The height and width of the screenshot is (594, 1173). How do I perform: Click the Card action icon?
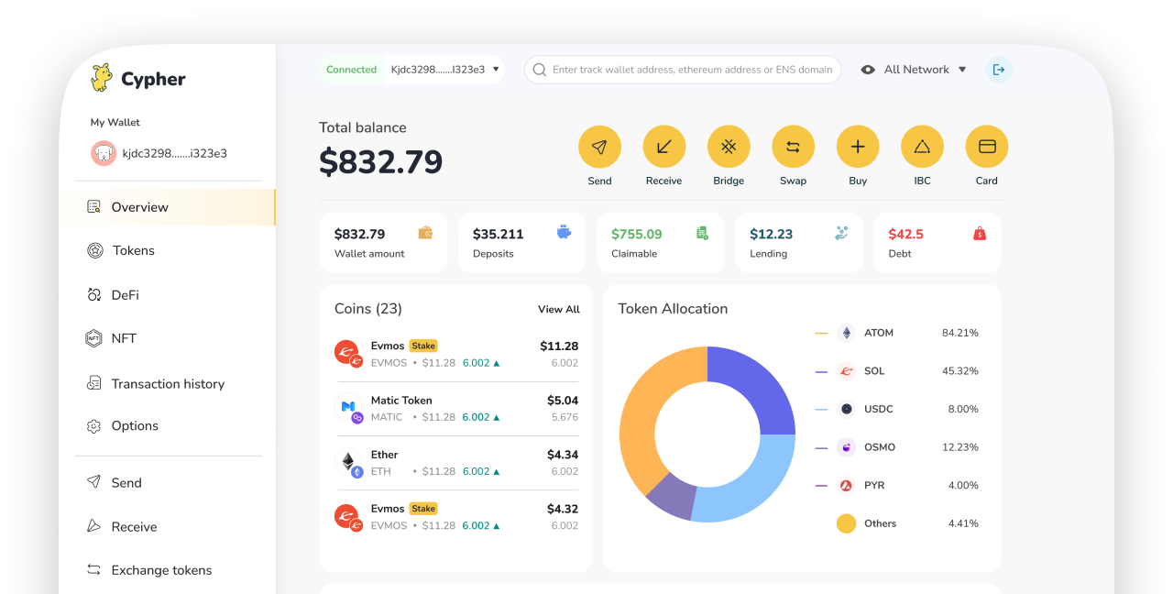point(986,147)
